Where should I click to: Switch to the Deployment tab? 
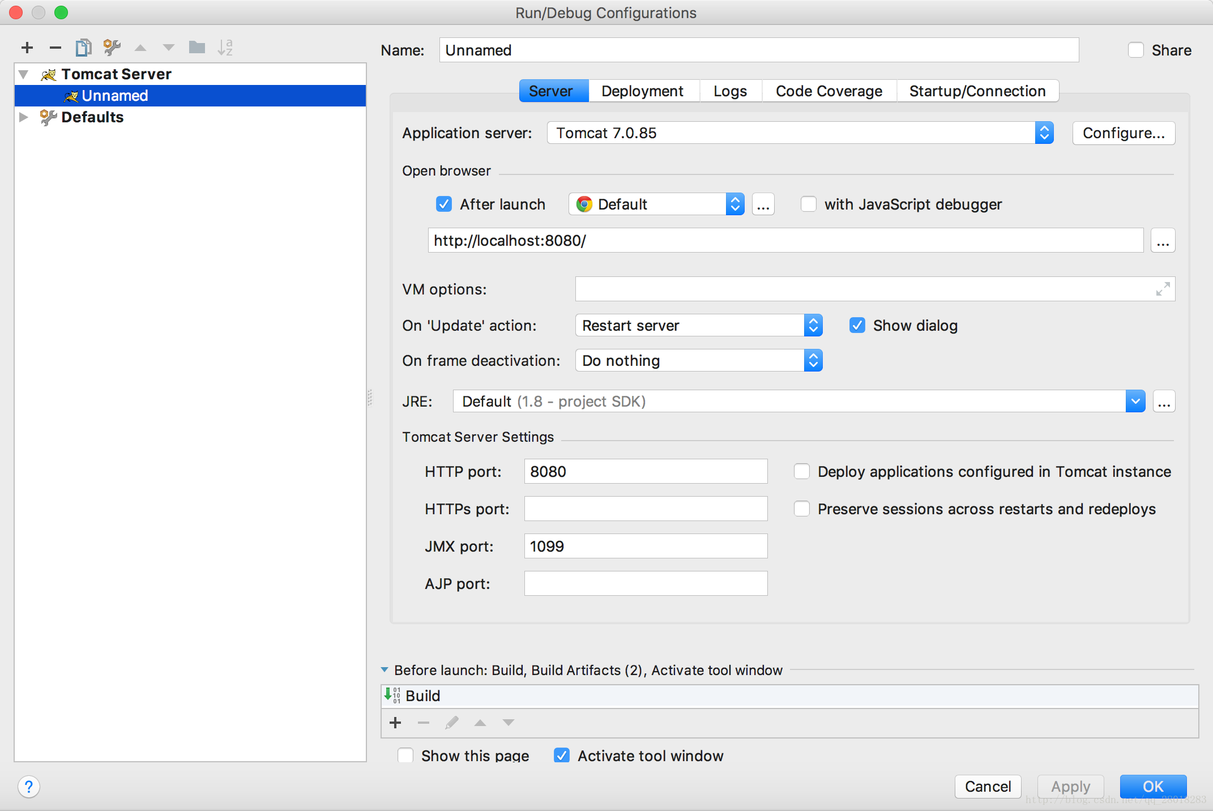(644, 91)
